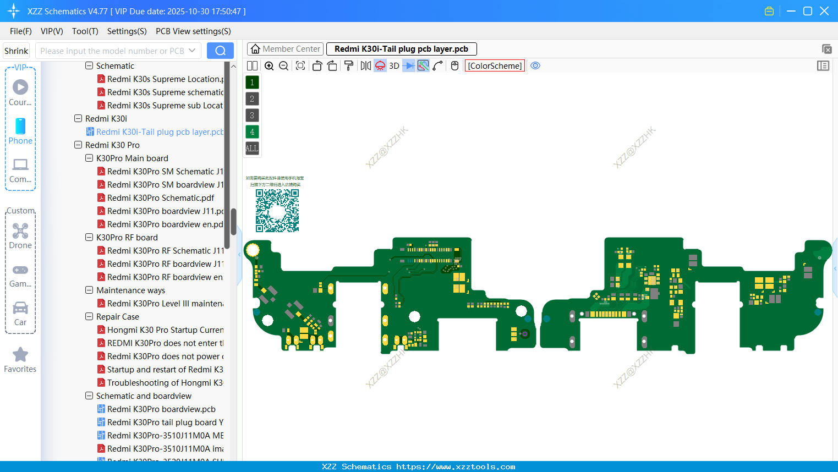Open the ColorScheme selector
This screenshot has height=472, width=838.
[x=494, y=65]
